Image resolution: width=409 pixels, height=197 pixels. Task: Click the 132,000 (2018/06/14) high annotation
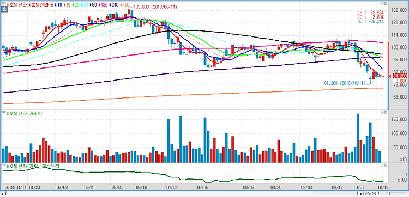(x=155, y=7)
